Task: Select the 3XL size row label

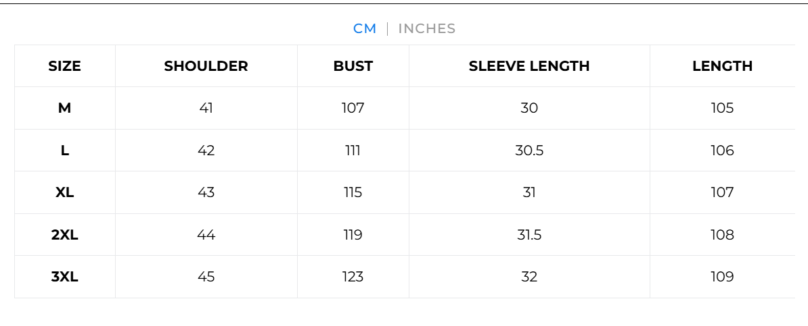Action: pyautogui.click(x=64, y=277)
